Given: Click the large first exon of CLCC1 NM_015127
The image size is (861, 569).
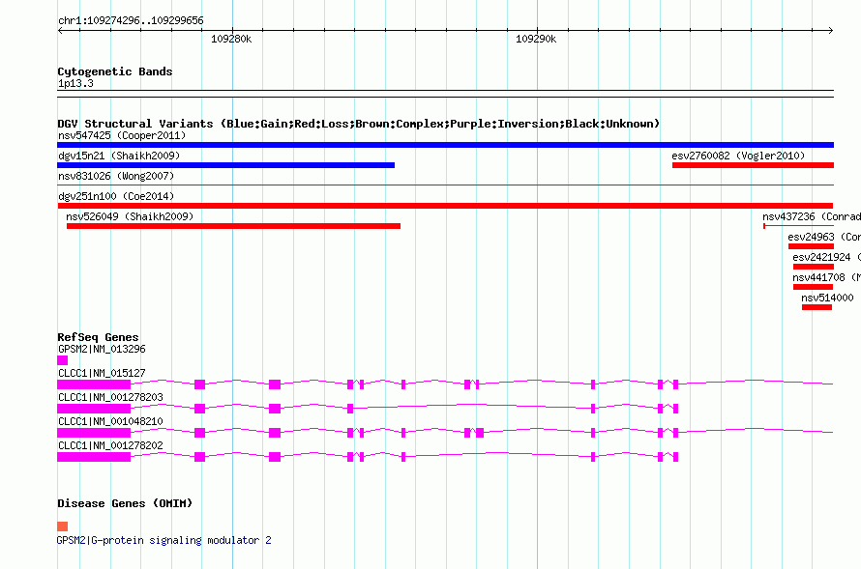Looking at the screenshot, I should pyautogui.click(x=94, y=384).
